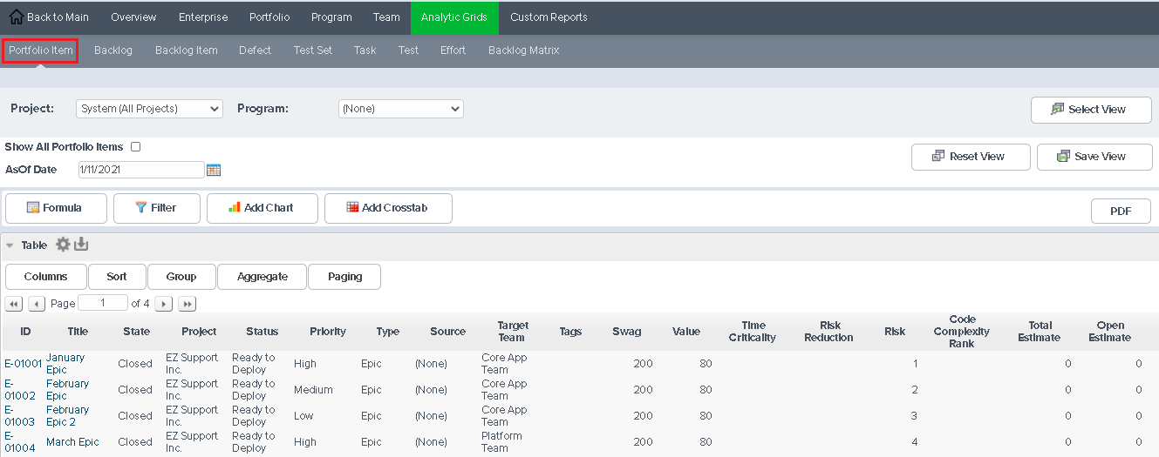Image resolution: width=1159 pixels, height=457 pixels.
Task: Switch to Test Set tab
Action: [313, 50]
